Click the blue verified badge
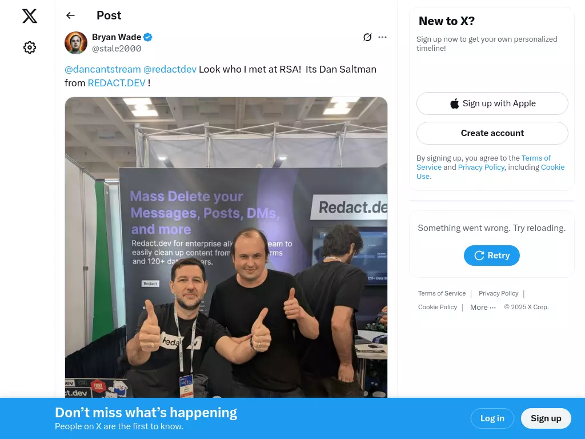The height and width of the screenshot is (439, 585). (x=148, y=37)
